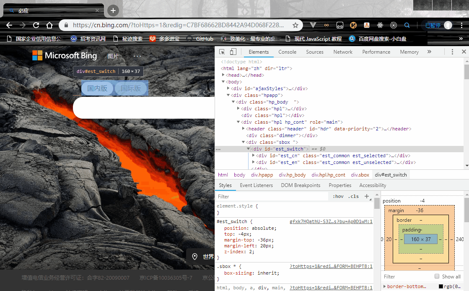This screenshot has width=469, height=291.
Task: Switch to the Elements tab
Action: [x=259, y=52]
